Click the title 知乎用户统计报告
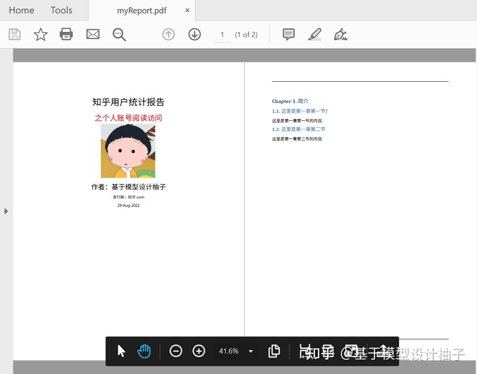This screenshot has height=374, width=477. pos(128,102)
